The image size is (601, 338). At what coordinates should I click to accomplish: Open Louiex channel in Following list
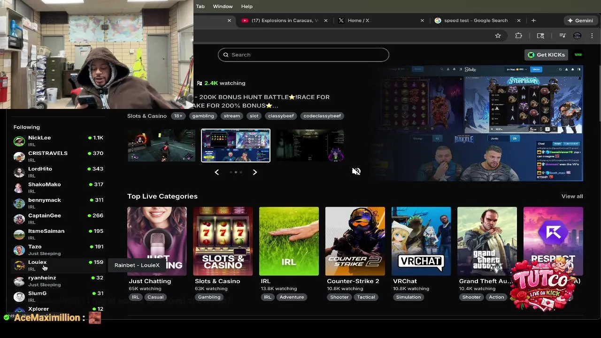pos(58,265)
